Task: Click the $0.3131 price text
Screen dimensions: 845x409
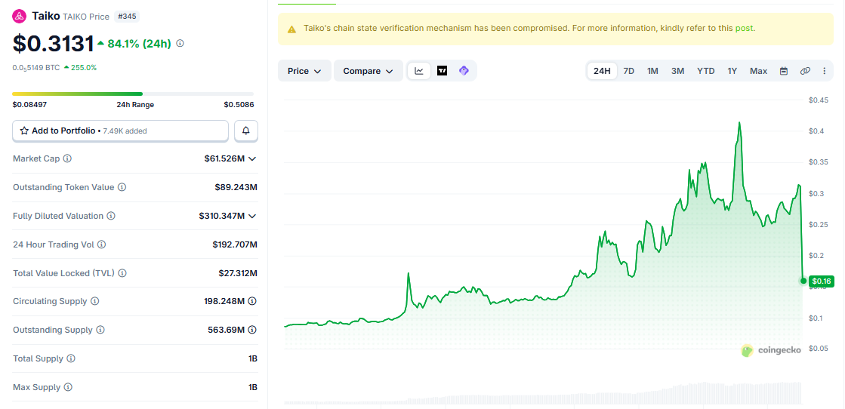Action: coord(54,44)
